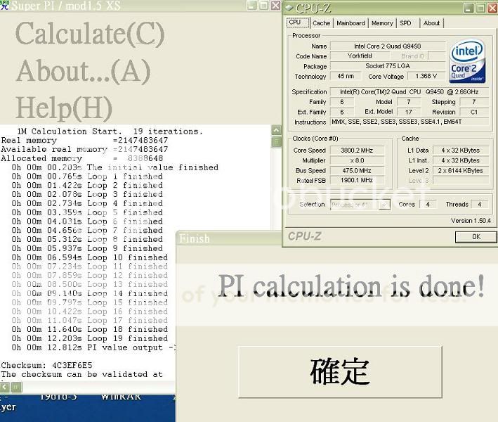The image size is (498, 422).
Task: Click the Super PI output scroll-up arrow
Action: [x=276, y=130]
